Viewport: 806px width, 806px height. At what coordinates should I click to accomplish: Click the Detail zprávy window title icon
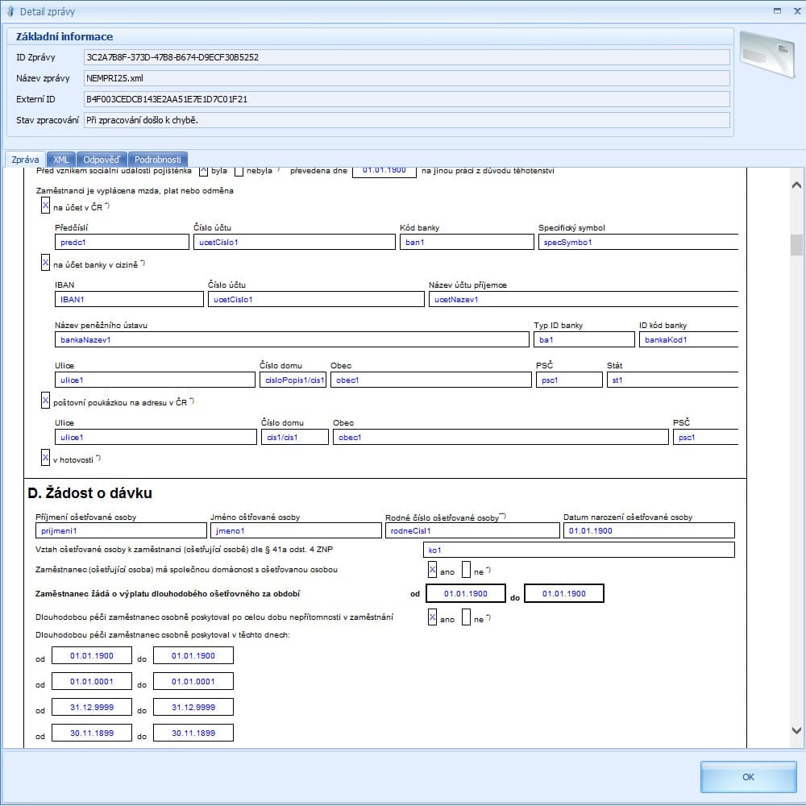pyautogui.click(x=10, y=10)
